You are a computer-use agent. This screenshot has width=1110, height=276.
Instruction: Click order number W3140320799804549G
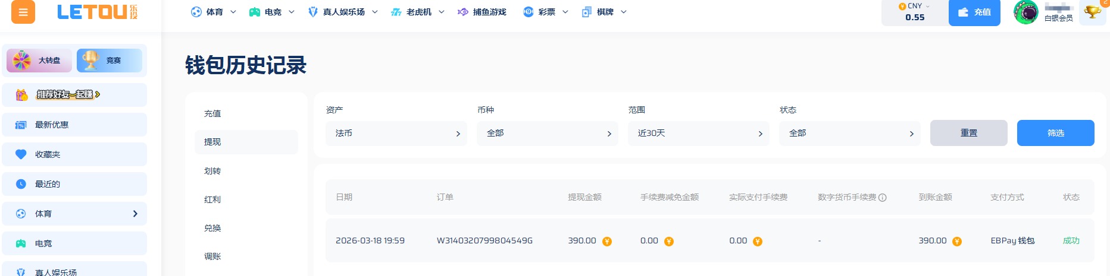coord(484,240)
